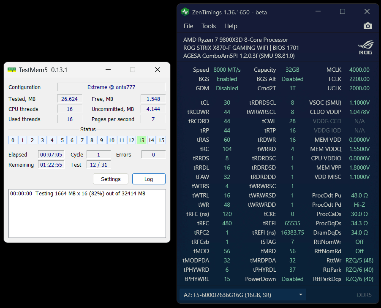Click the ROG logo in ZenTimings
381x308 pixels.
tap(366, 48)
